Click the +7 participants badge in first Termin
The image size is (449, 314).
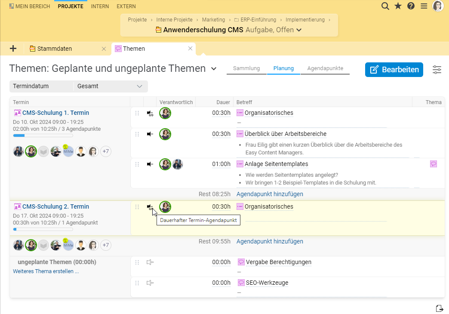[106, 151]
